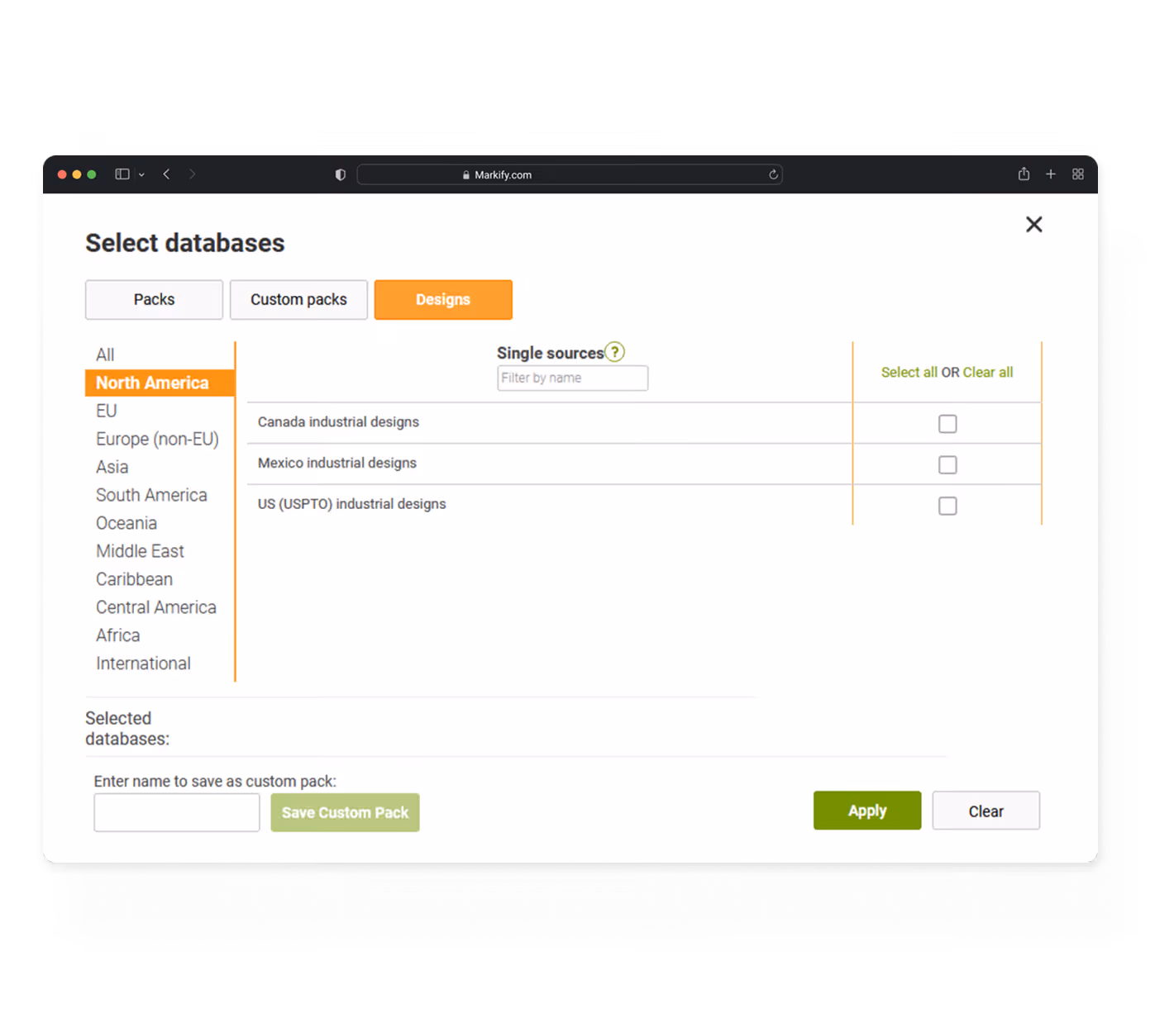Click the Mexico industrial designs row text
Image resolution: width=1155 pixels, height=1018 pixels.
337,464
